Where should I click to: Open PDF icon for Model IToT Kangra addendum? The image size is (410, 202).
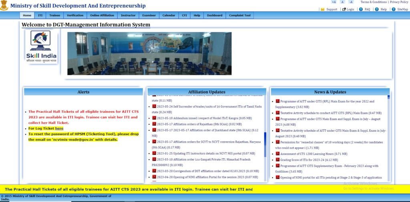154,118
